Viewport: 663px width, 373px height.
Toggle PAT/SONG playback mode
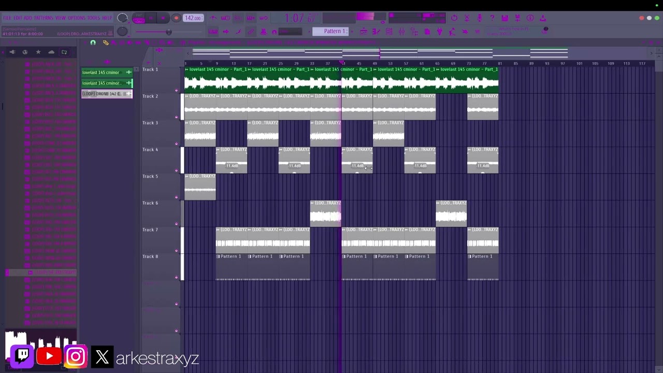(x=139, y=18)
